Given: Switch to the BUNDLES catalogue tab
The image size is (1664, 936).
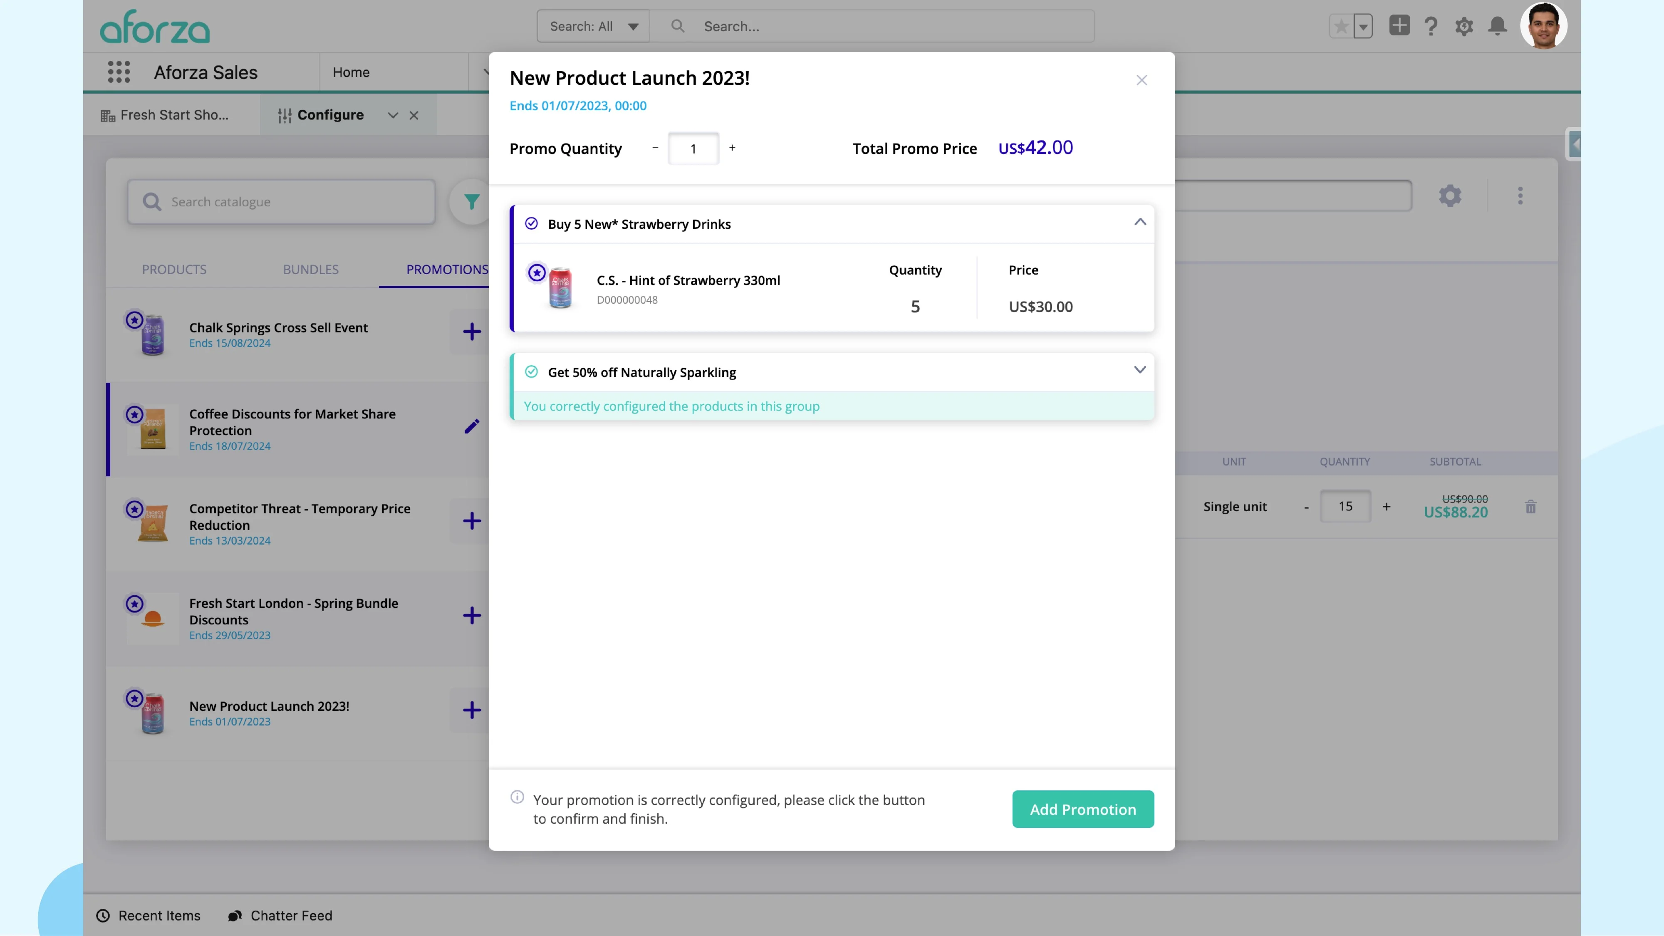Looking at the screenshot, I should (x=311, y=270).
